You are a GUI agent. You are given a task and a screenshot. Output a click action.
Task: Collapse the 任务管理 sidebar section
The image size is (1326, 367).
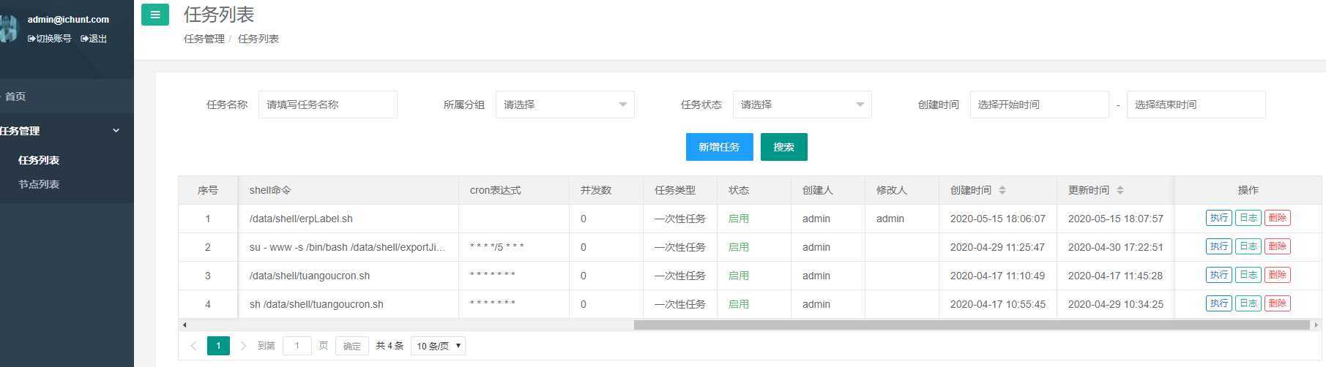tap(67, 131)
